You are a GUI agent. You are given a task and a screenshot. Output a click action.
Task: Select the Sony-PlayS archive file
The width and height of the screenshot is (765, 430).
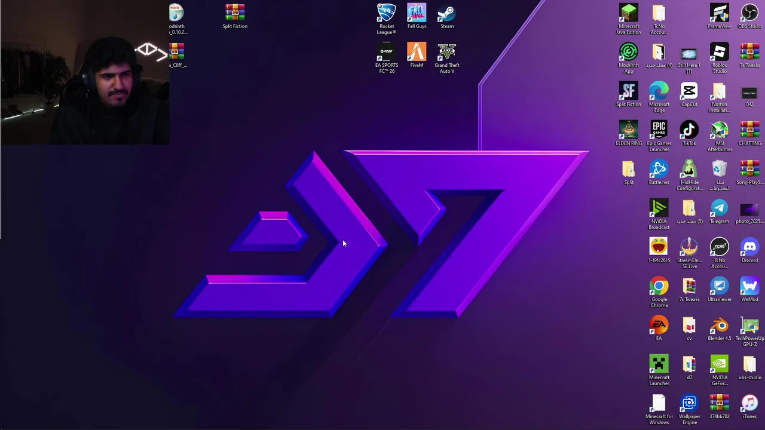749,172
